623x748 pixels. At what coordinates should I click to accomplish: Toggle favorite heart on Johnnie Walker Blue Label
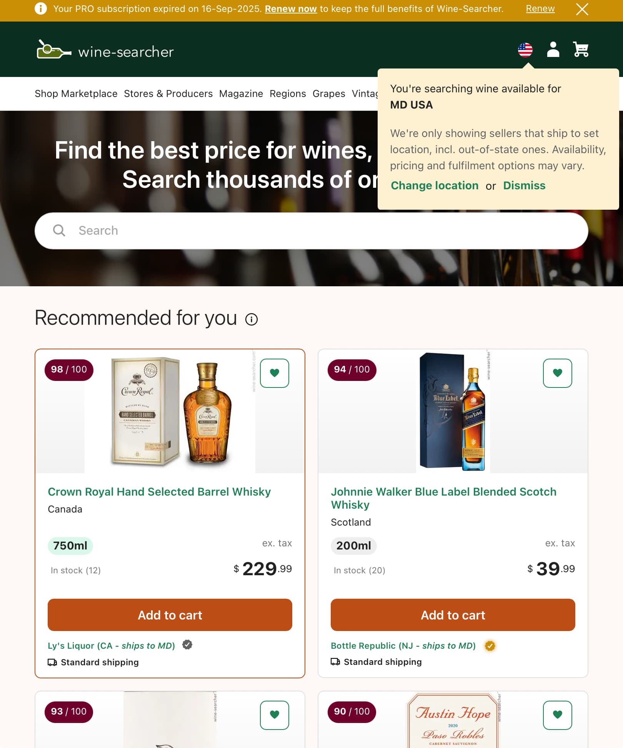tap(557, 373)
